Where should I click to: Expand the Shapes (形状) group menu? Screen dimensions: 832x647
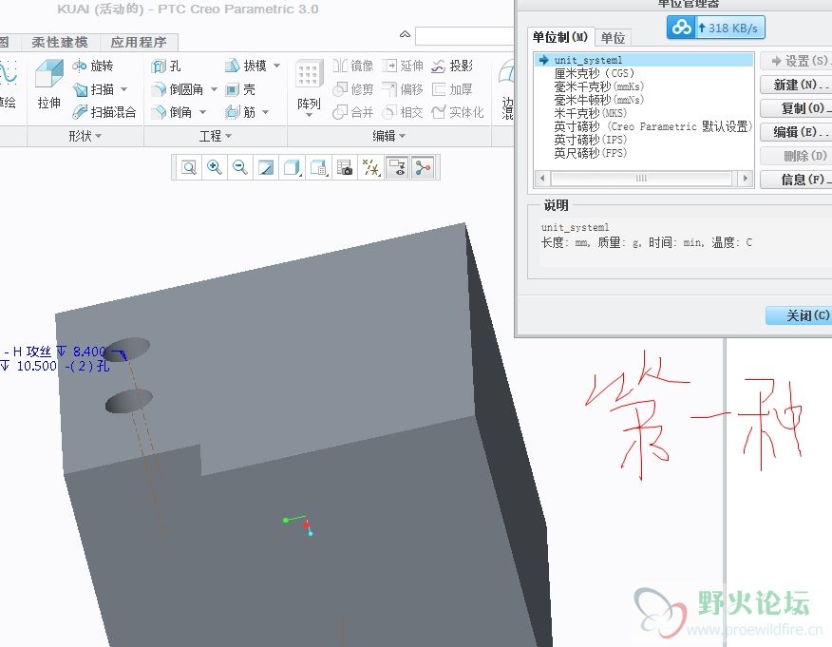coord(85,137)
